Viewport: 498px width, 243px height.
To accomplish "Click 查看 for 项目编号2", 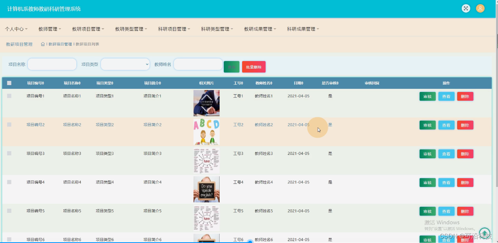I will click(446, 125).
